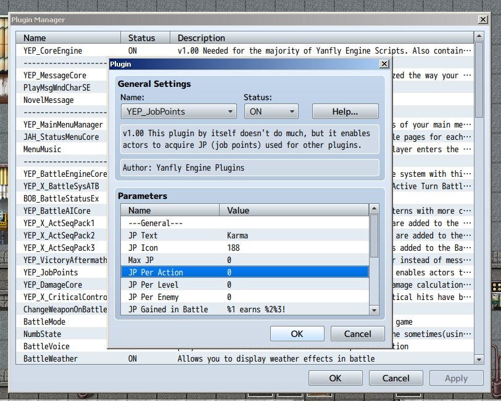Screen dimensions: 501x401
Task: Click the parameters list scroll-up arrow
Action: (374, 209)
